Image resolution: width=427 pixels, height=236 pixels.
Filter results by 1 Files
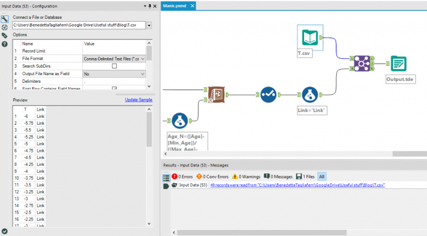tap(305, 177)
